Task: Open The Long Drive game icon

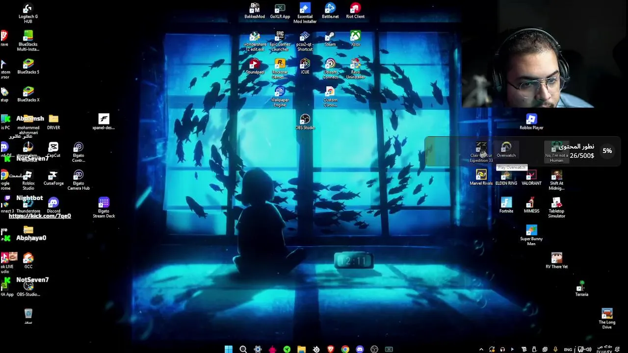Action: click(x=607, y=319)
